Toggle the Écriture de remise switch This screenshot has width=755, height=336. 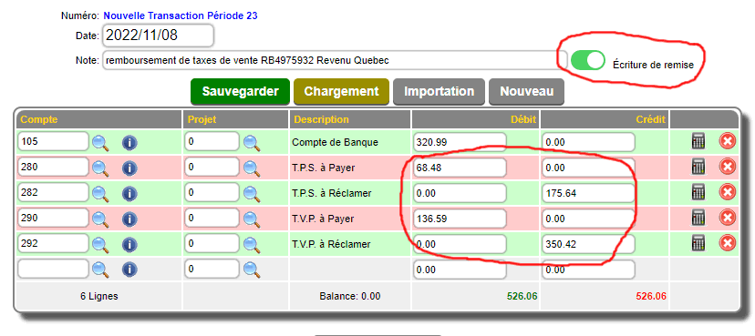click(588, 61)
